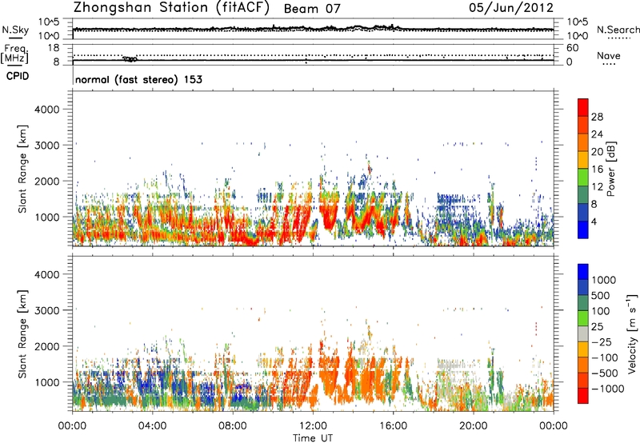Click "normal (fast stereo) 153" text
The width and height of the screenshot is (640, 443).
pos(138,79)
